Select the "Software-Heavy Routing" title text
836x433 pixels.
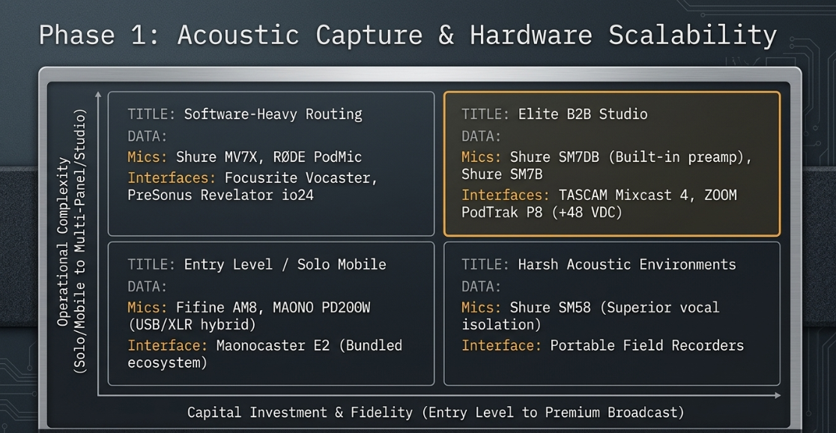(273, 114)
